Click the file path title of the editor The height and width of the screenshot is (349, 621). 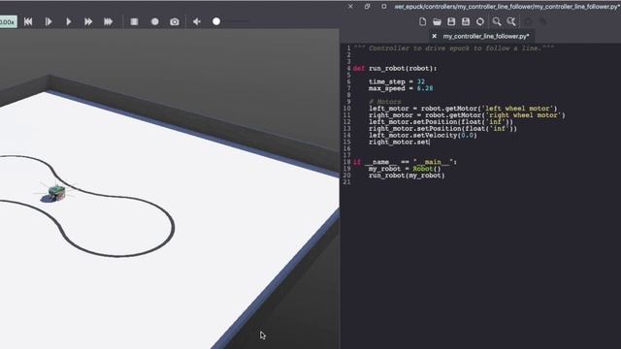tap(507, 7)
